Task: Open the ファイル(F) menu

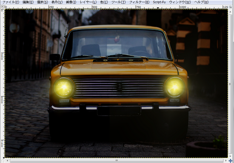Action: [x=11, y=2]
